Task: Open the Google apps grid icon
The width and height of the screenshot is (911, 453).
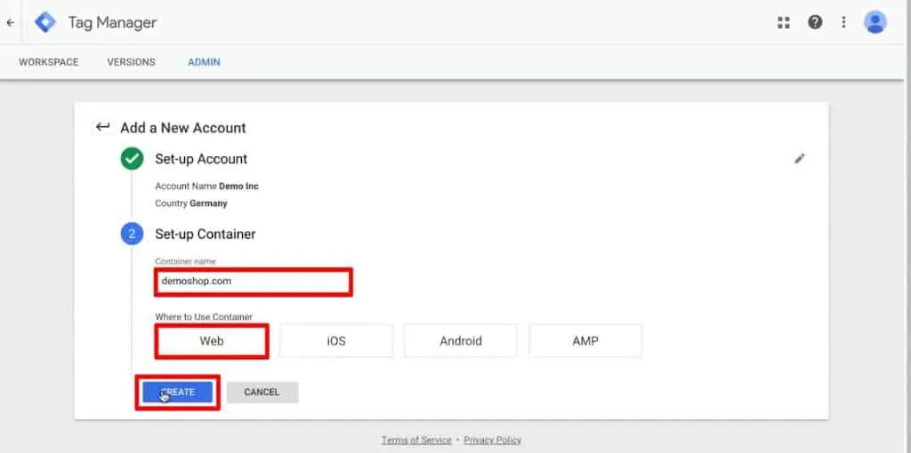Action: [784, 22]
